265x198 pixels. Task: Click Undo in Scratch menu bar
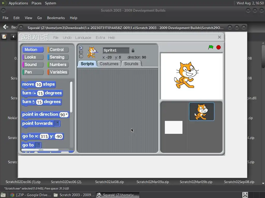[67, 38]
